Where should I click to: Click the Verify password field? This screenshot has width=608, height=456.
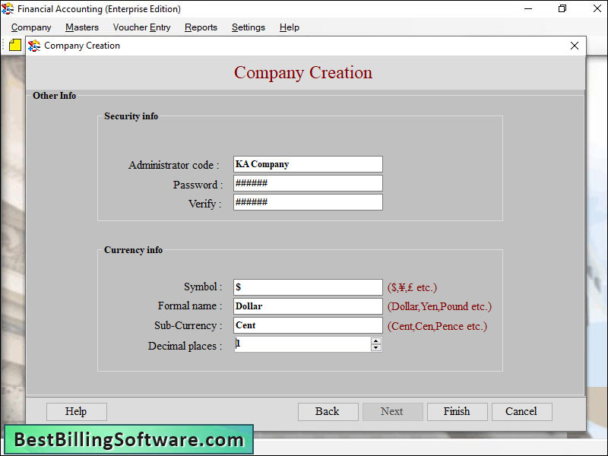307,202
